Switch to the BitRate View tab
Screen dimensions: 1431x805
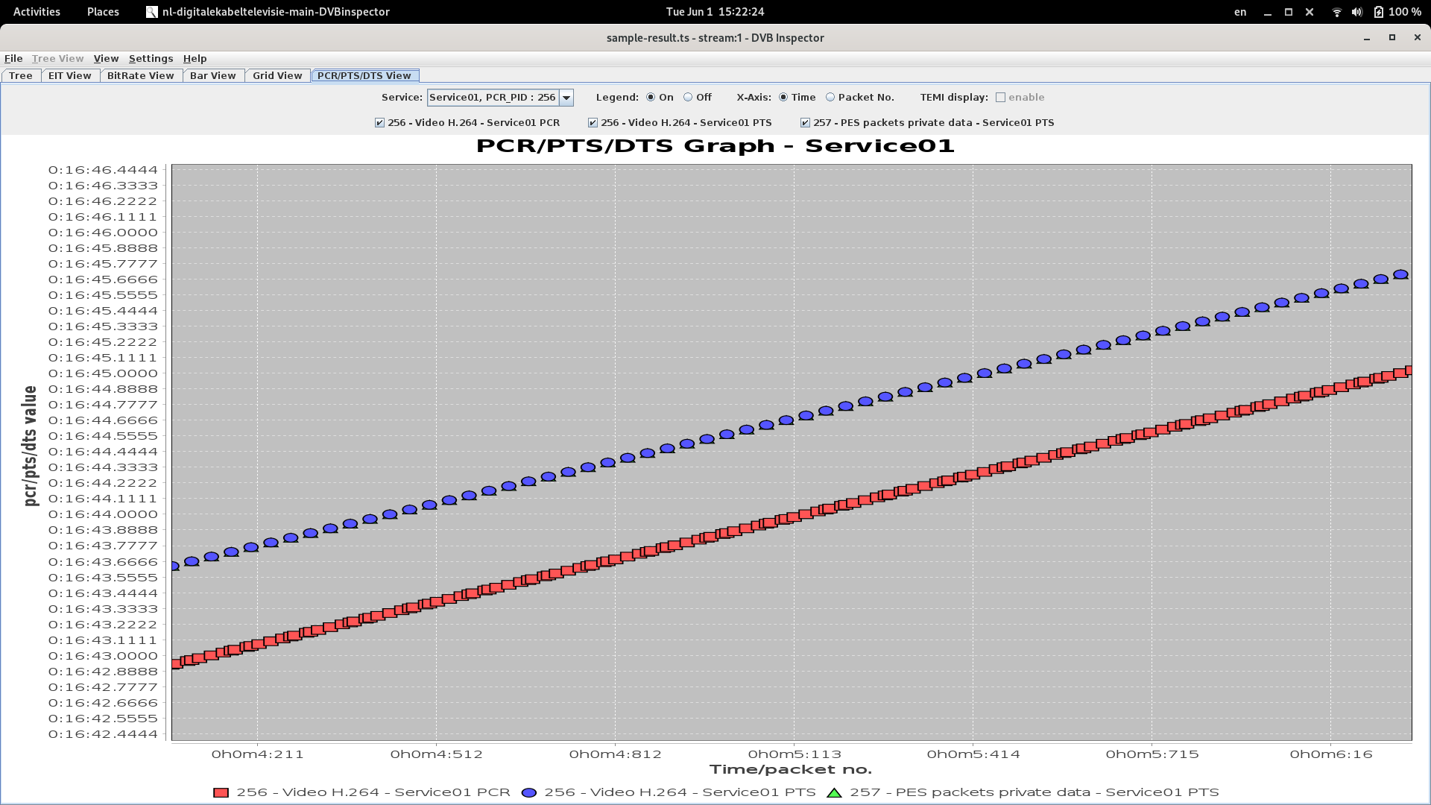(140, 75)
